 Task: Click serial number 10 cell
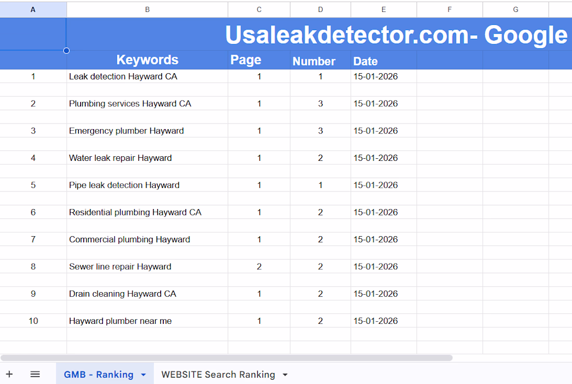click(x=33, y=321)
